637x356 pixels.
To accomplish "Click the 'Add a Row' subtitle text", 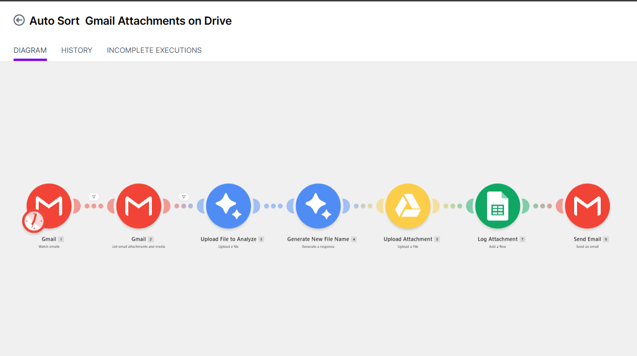I will pyautogui.click(x=498, y=247).
